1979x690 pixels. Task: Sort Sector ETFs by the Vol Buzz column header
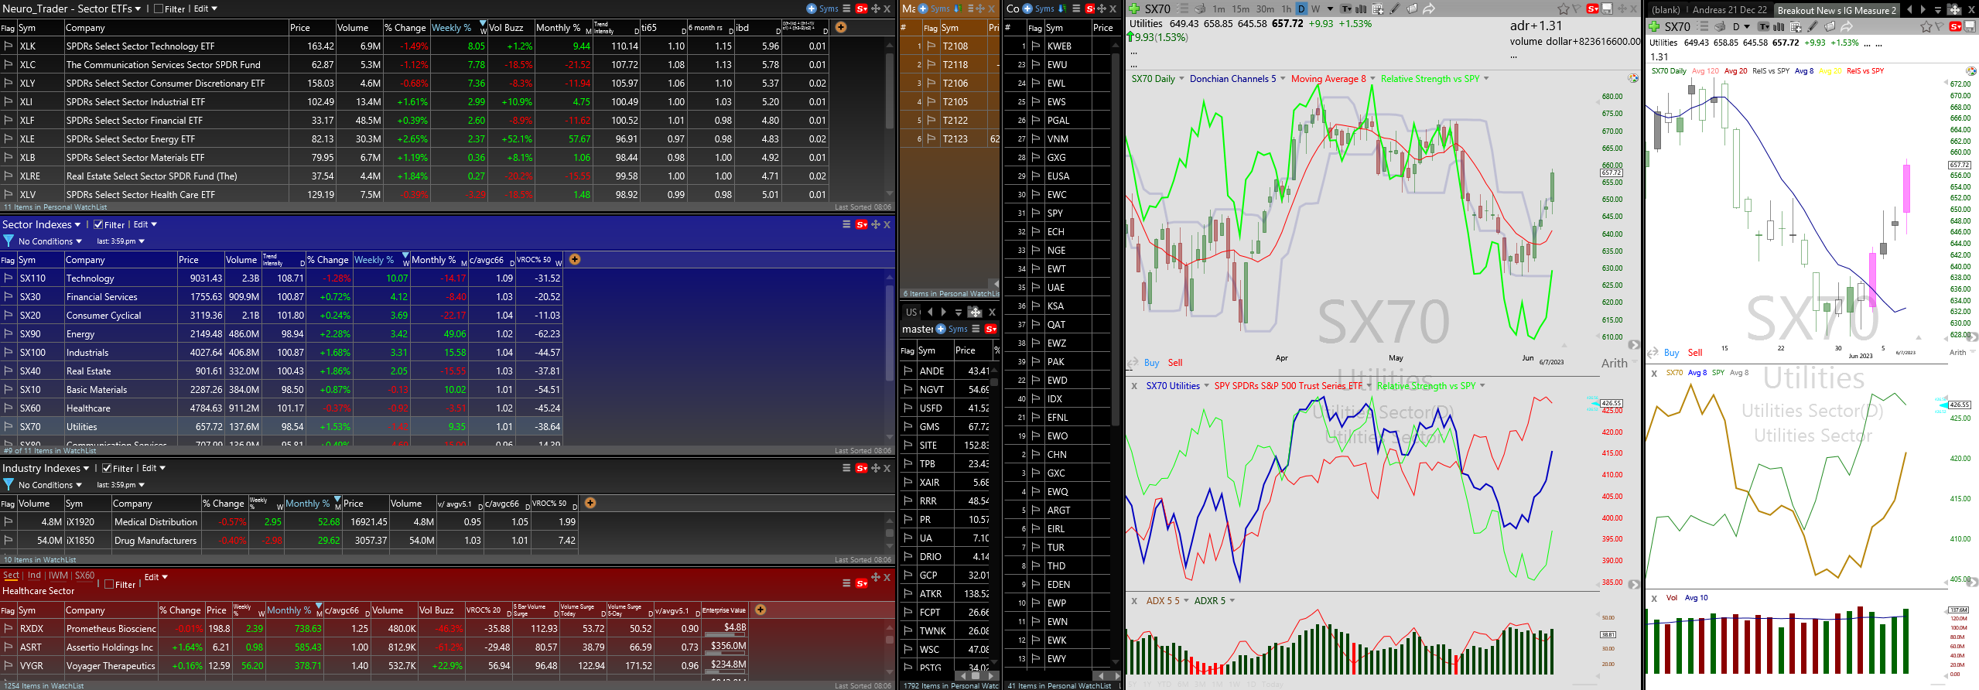click(x=506, y=27)
